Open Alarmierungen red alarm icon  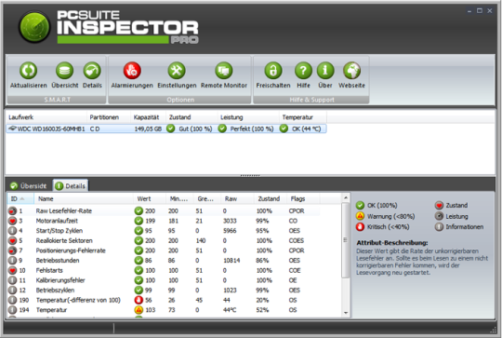132,71
